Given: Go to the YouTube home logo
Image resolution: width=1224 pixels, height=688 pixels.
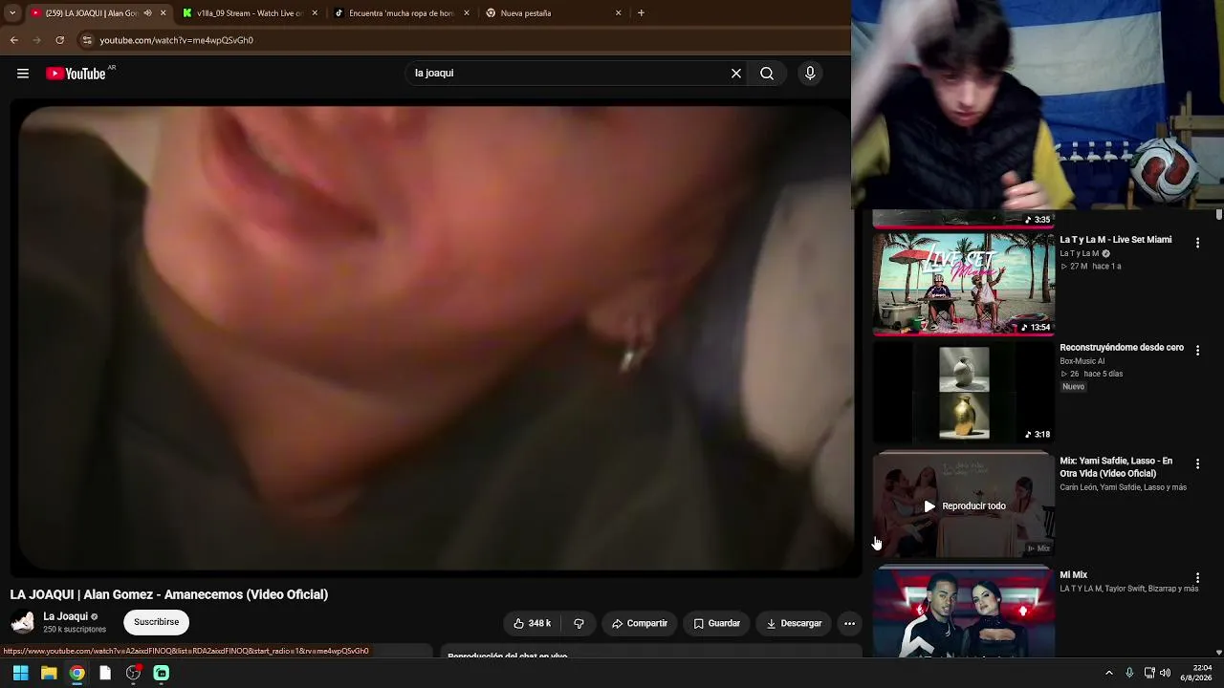Looking at the screenshot, I should 76,74.
